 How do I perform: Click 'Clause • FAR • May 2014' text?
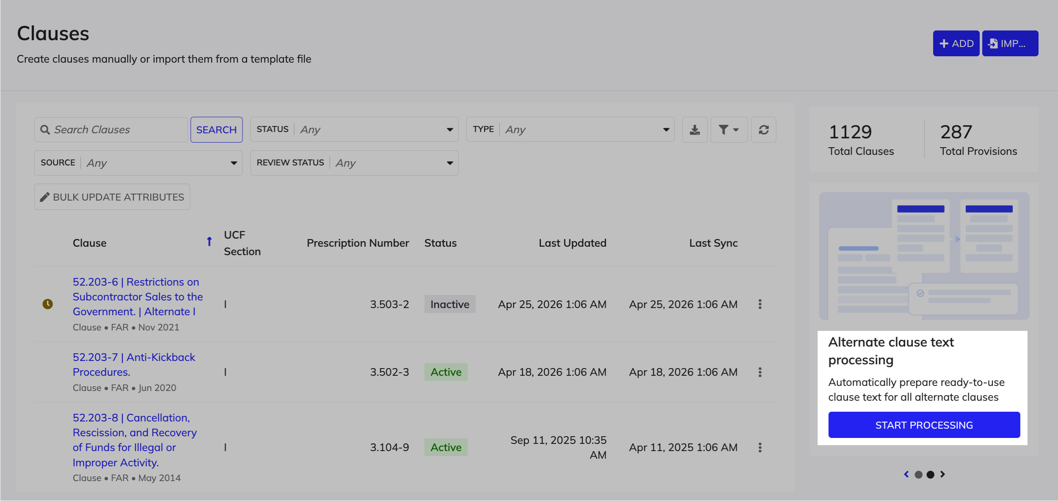(x=127, y=478)
